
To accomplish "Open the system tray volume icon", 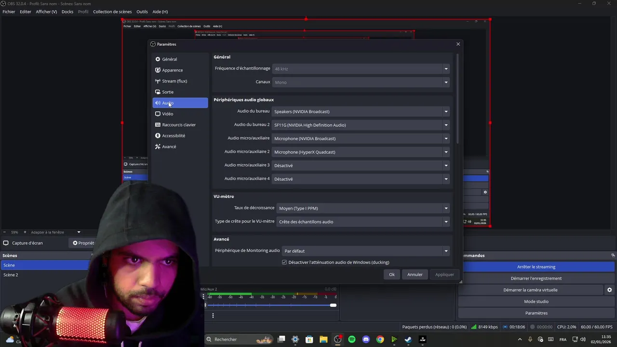I will coord(583,339).
